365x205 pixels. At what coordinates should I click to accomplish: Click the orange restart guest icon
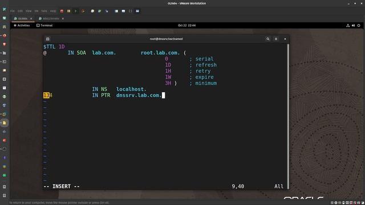[83, 11]
